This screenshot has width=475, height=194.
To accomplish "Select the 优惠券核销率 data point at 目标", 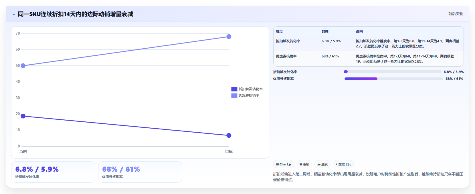I will [x=229, y=37].
